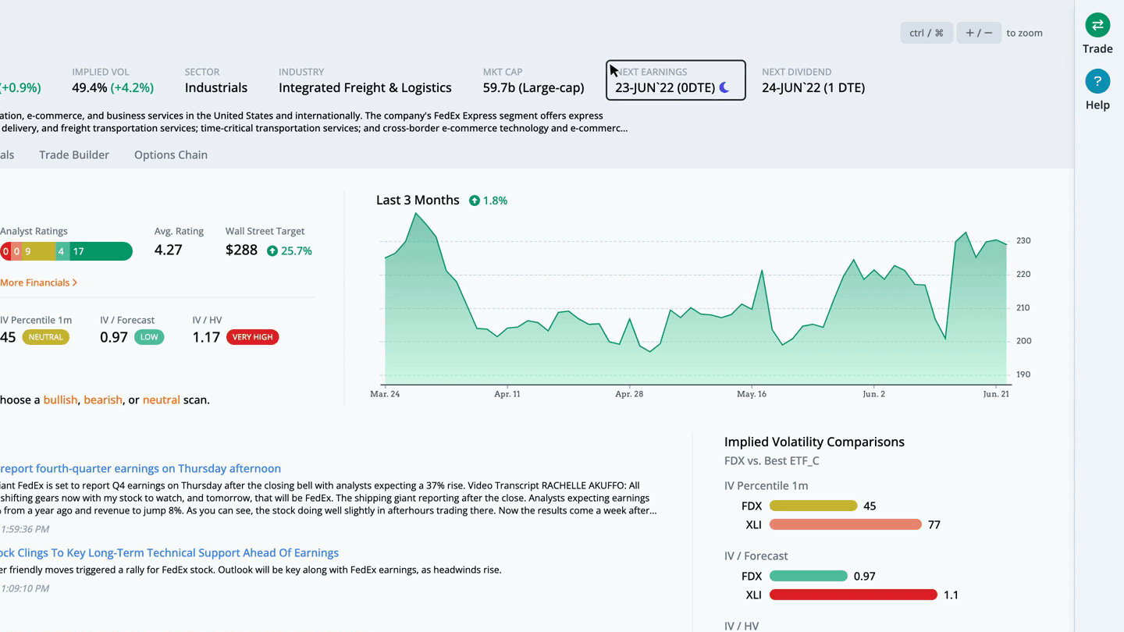Click the Mkt Cap value 59.7b (Large-cap)

(x=534, y=87)
